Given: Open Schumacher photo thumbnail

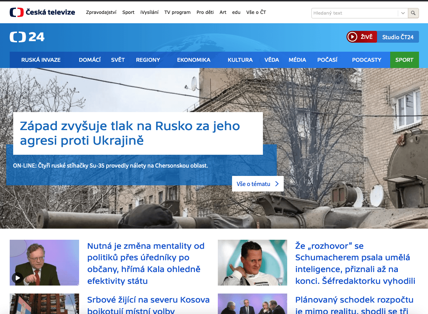Looking at the screenshot, I should (252, 263).
